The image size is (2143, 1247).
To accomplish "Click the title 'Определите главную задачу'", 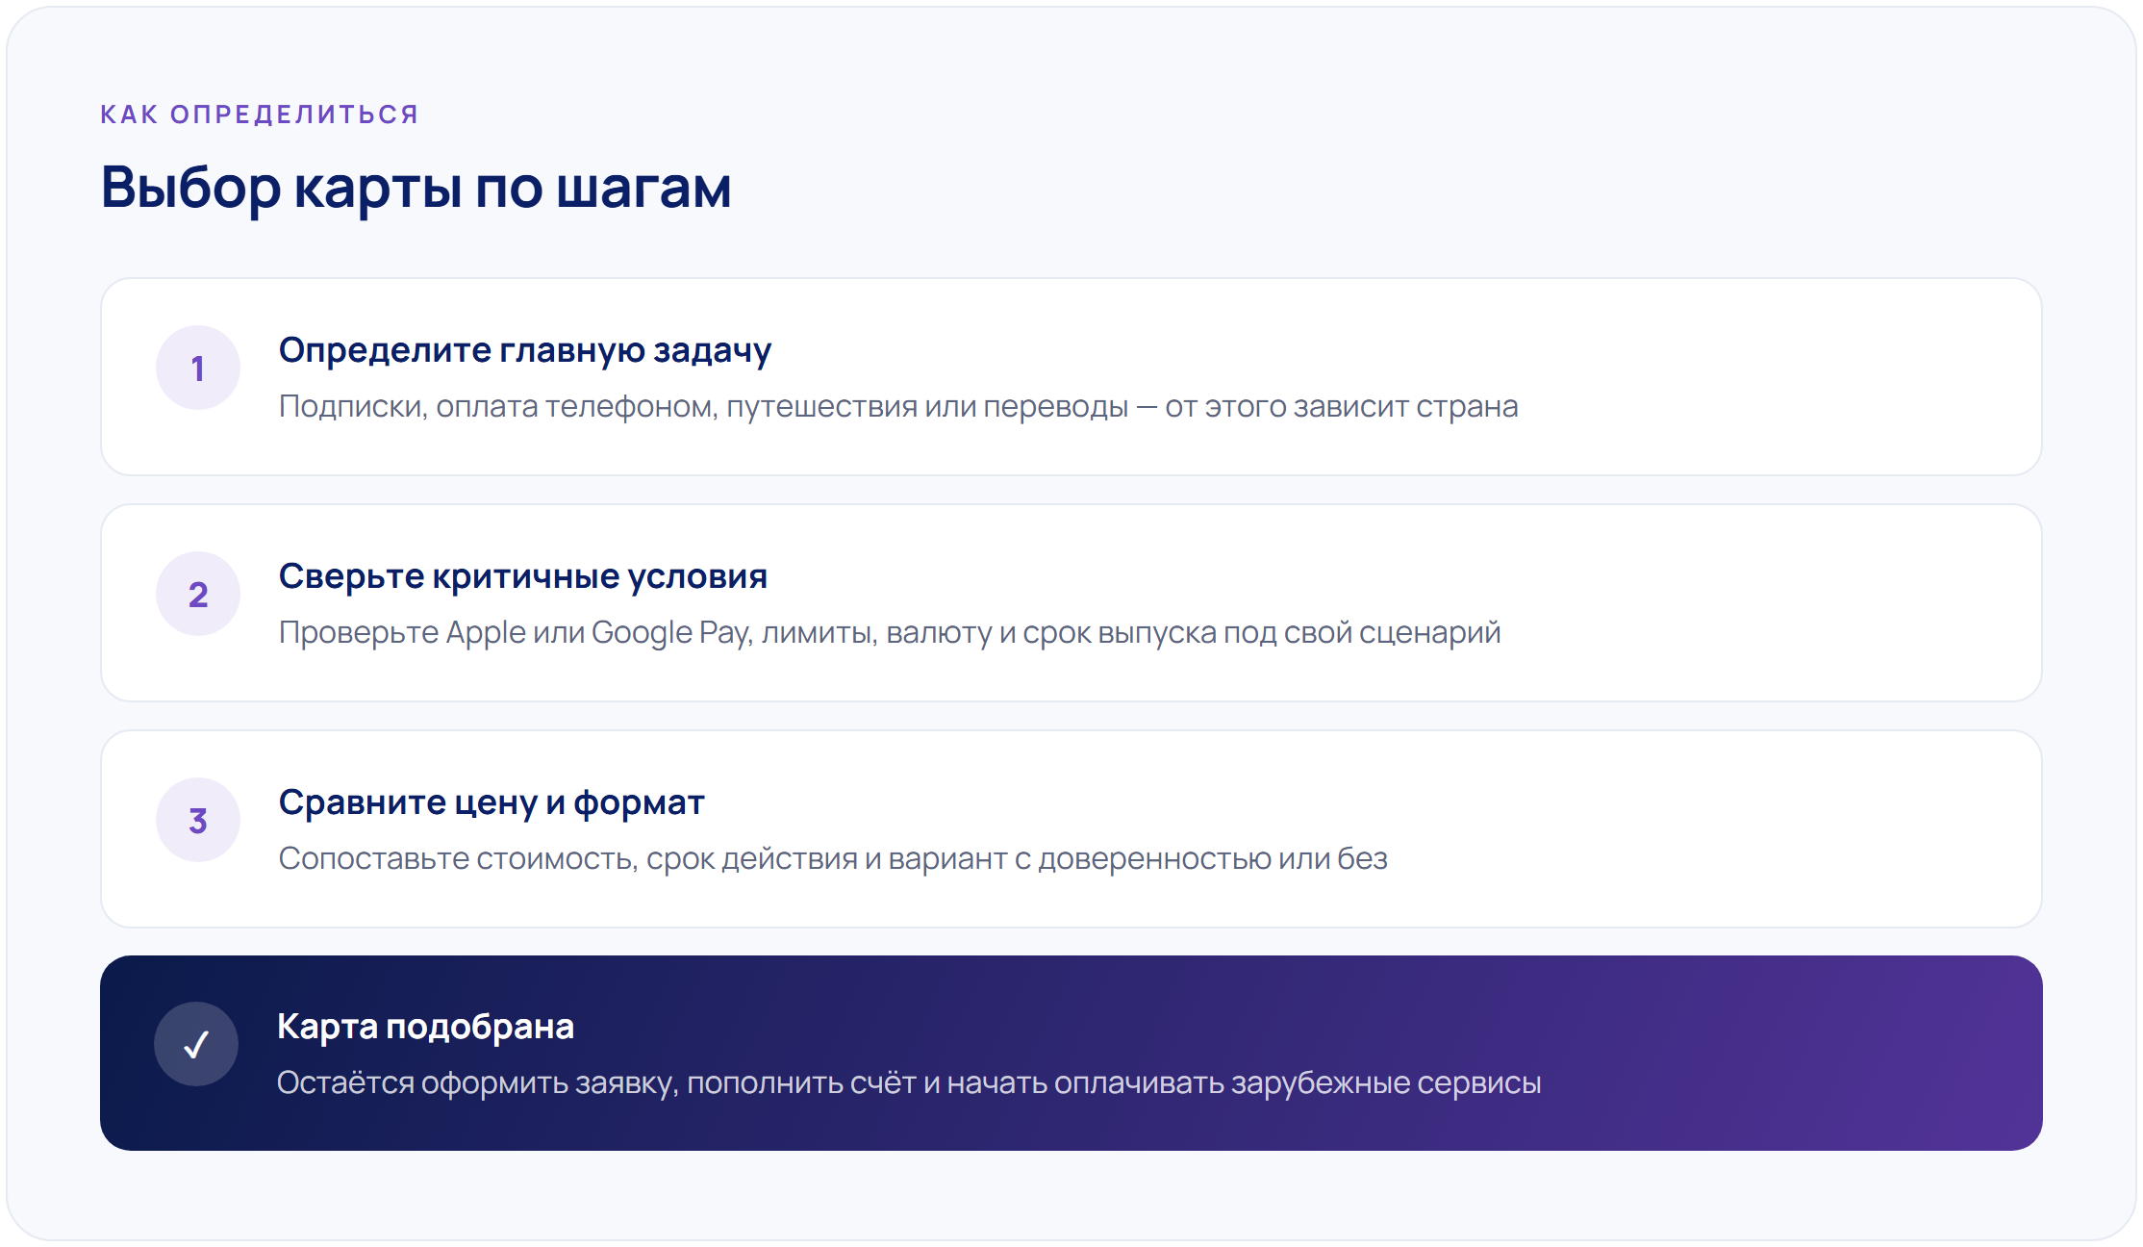I will click(x=525, y=350).
